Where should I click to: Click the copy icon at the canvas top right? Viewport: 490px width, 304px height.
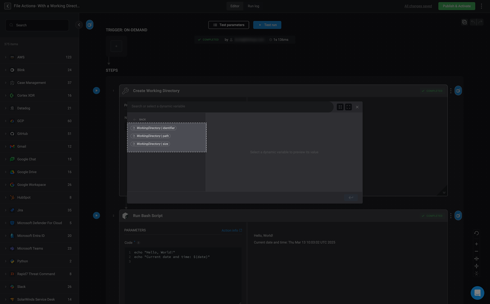(x=464, y=22)
